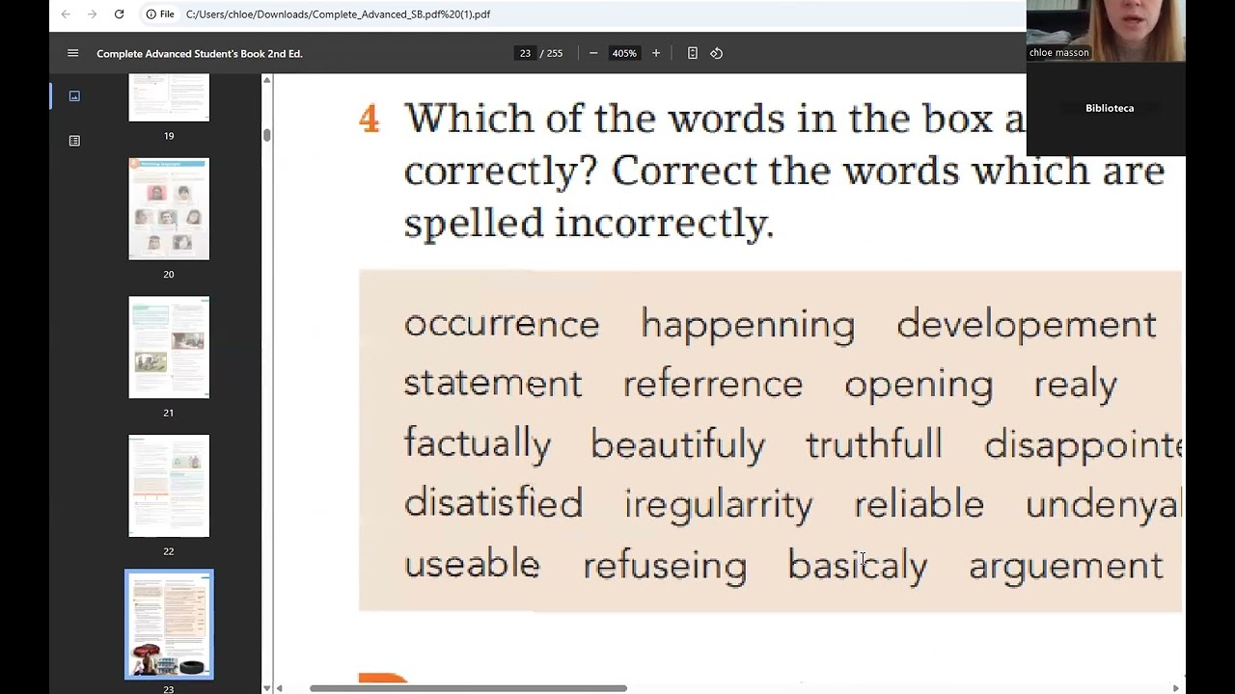Reload the page with refresh icon
The width and height of the screenshot is (1235, 694).
click(x=119, y=14)
